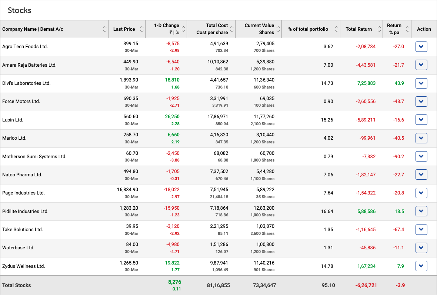Click Waterbase last price 84.00
The image size is (437, 296).
[x=132, y=245]
